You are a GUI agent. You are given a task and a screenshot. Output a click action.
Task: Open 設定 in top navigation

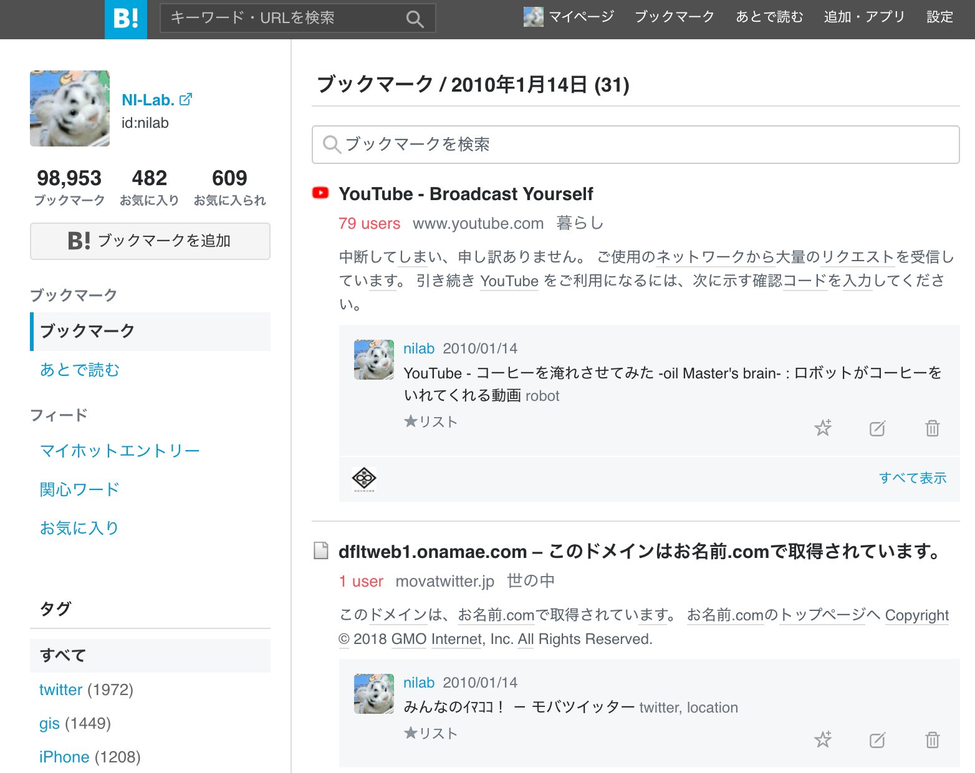pyautogui.click(x=939, y=17)
